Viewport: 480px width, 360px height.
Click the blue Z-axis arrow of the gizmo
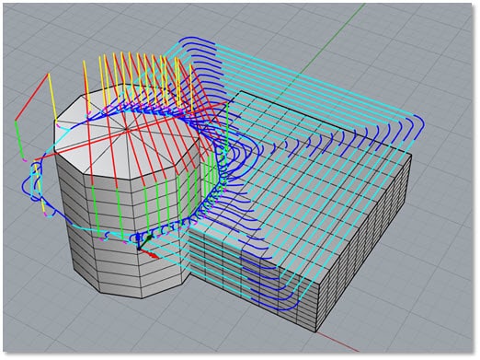point(138,240)
